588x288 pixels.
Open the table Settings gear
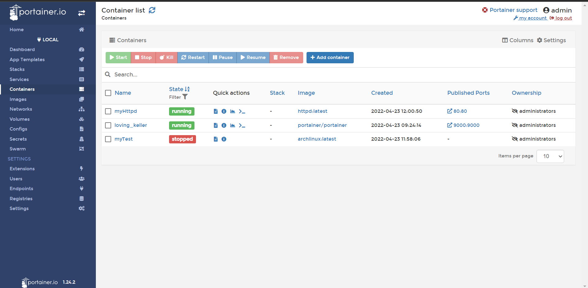pos(551,40)
